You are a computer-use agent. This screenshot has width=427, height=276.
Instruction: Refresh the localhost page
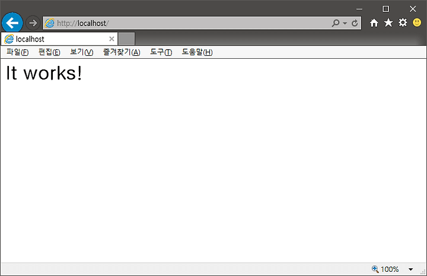click(x=355, y=23)
